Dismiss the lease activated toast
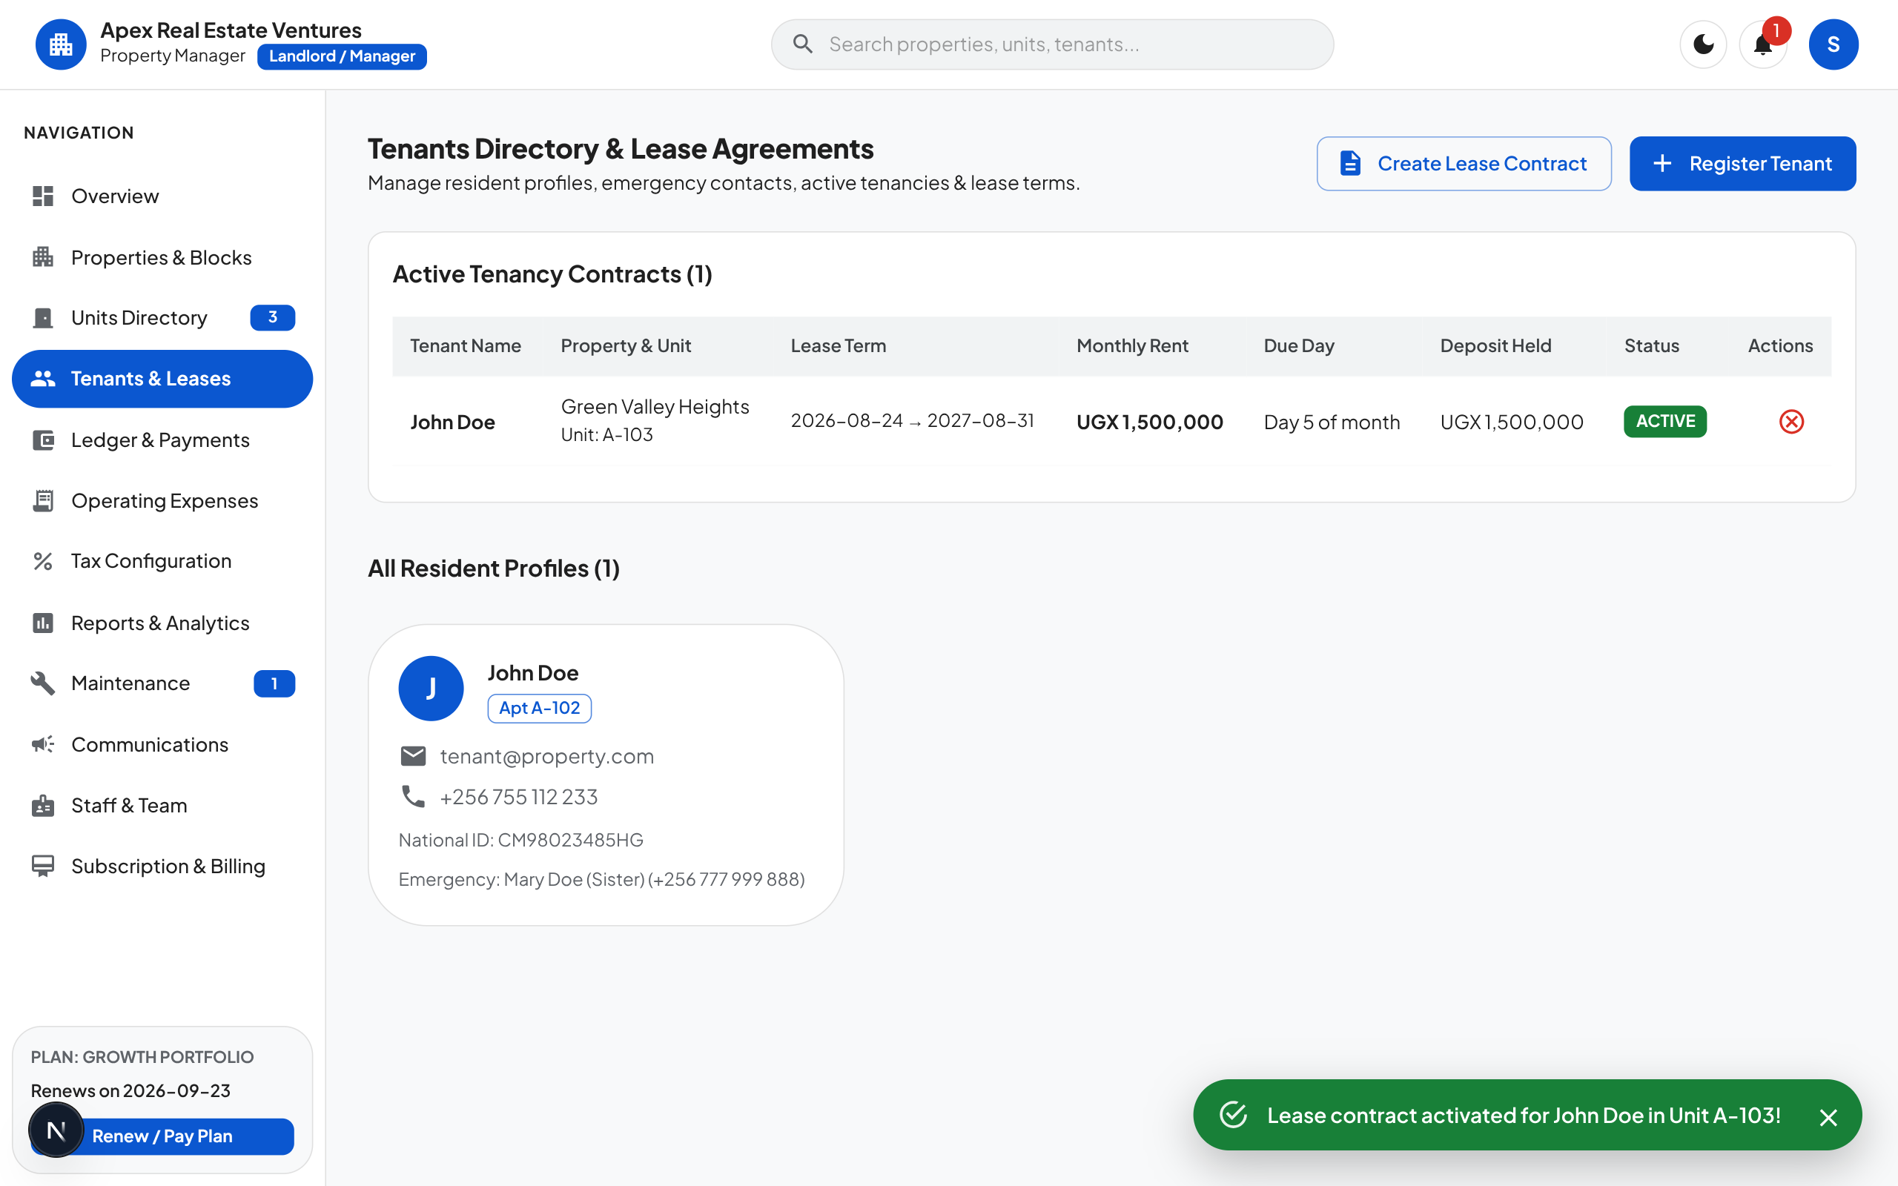 [1828, 1117]
